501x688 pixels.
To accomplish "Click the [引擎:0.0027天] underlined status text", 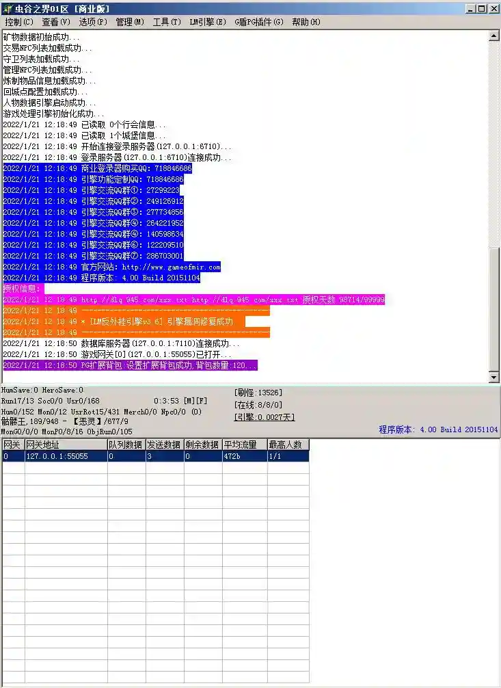I will (x=265, y=417).
